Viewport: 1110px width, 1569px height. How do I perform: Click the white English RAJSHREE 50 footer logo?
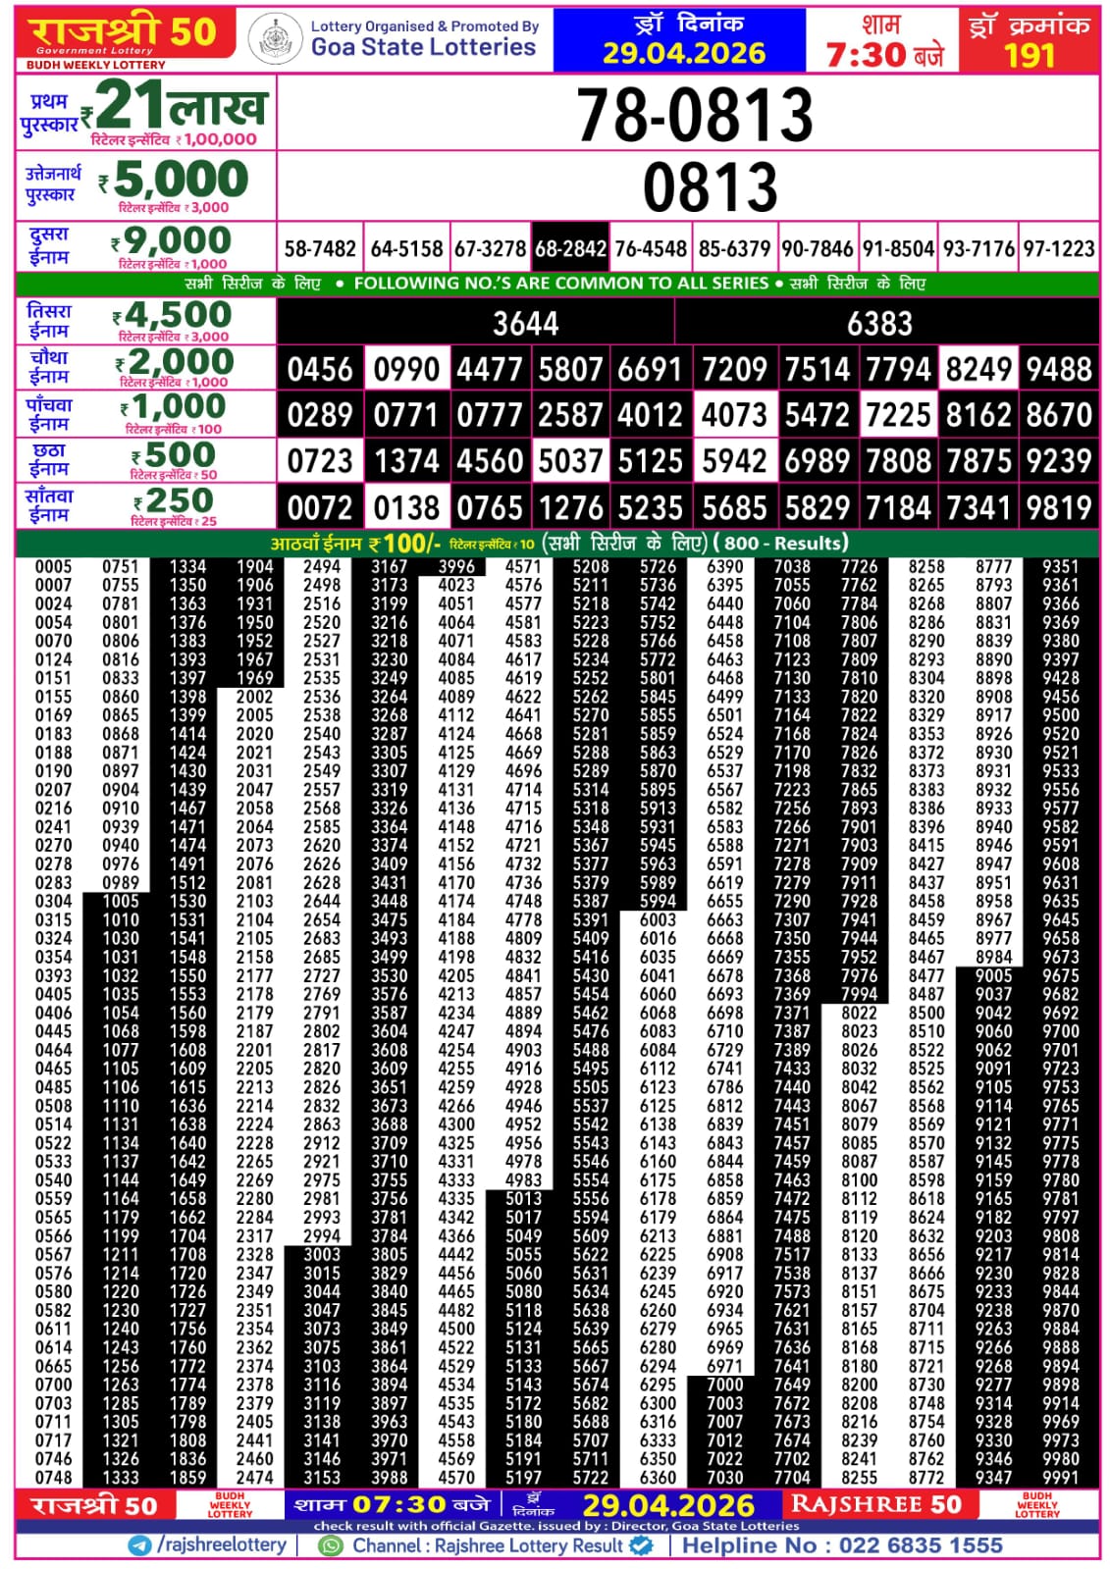click(875, 1504)
